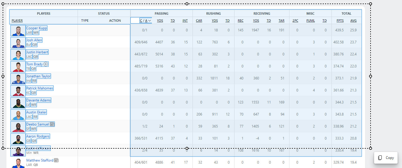Click the ACTION column label
Image resolution: width=402 pixels, height=168 pixels.
115,21
